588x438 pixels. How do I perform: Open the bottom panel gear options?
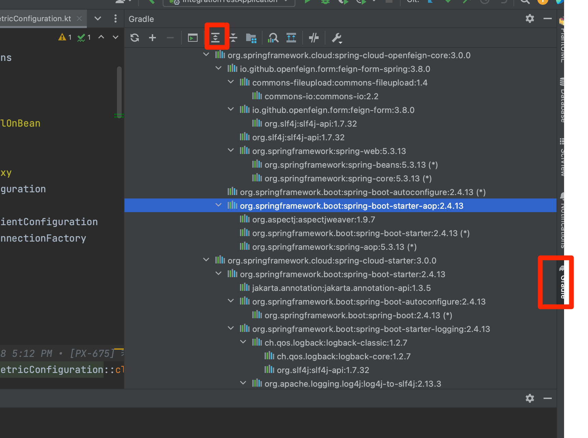pos(530,398)
